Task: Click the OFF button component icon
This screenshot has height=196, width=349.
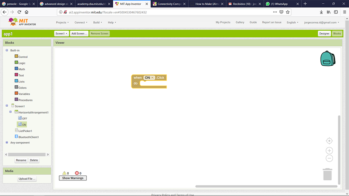Action: click(x=20, y=118)
